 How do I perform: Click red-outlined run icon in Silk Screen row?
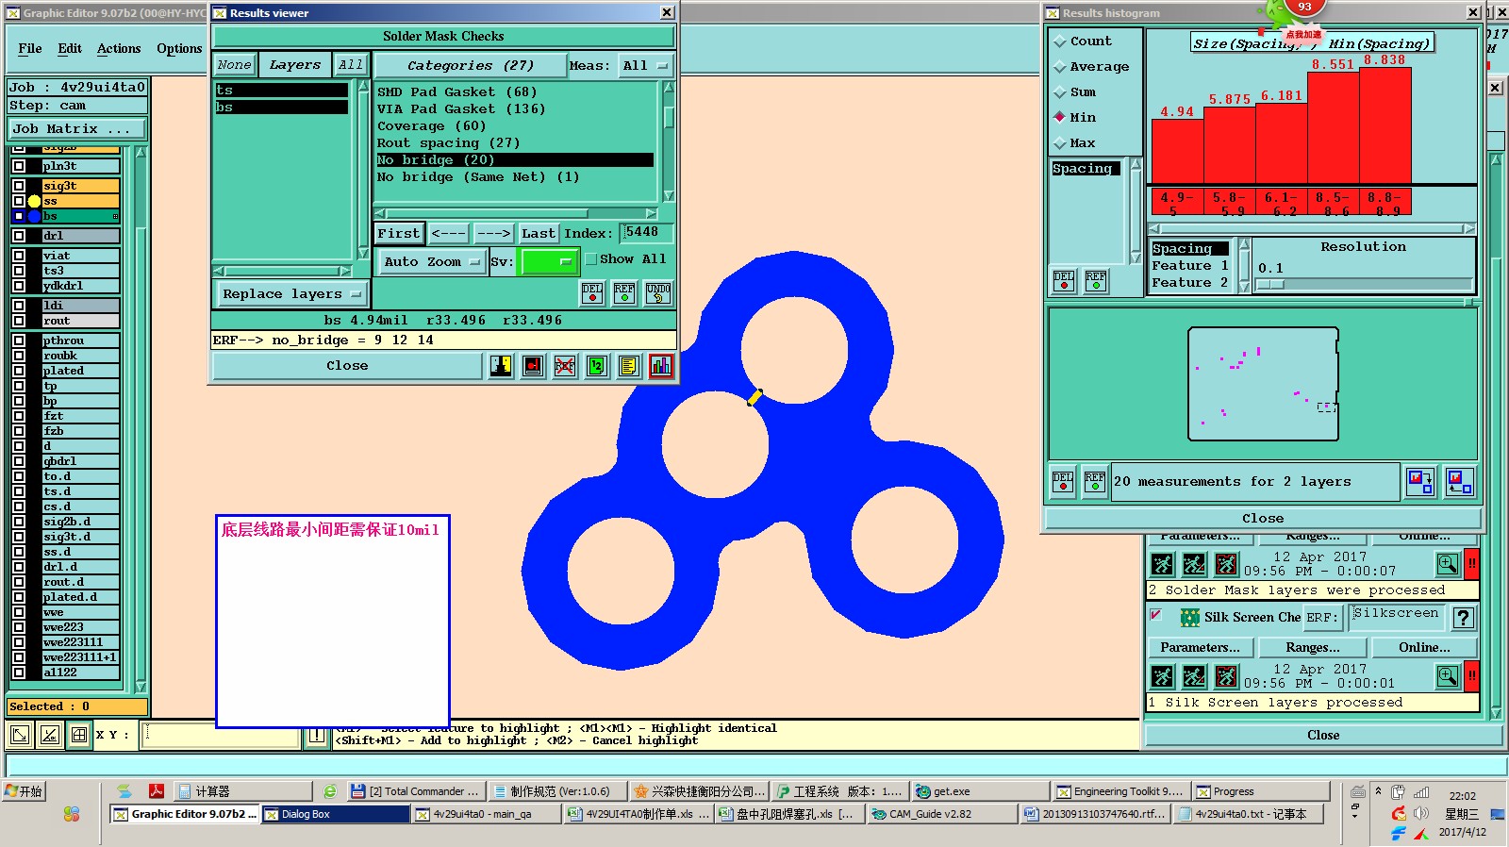coord(1226,676)
